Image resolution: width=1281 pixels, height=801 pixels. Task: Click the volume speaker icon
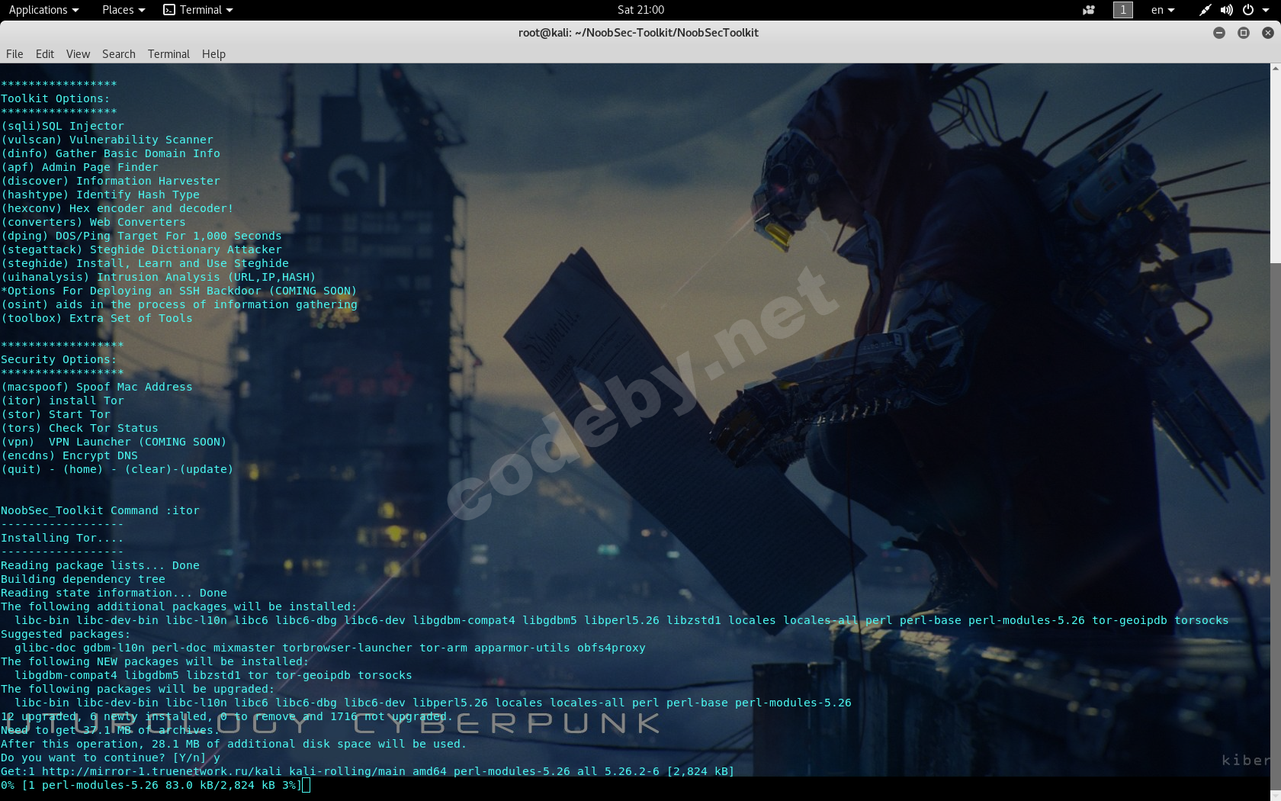pos(1226,10)
